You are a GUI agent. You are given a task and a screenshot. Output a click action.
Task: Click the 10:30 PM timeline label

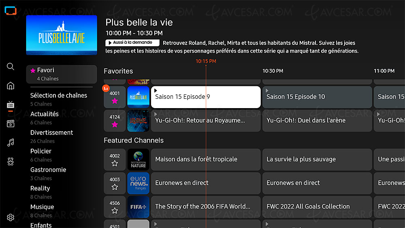(x=273, y=71)
